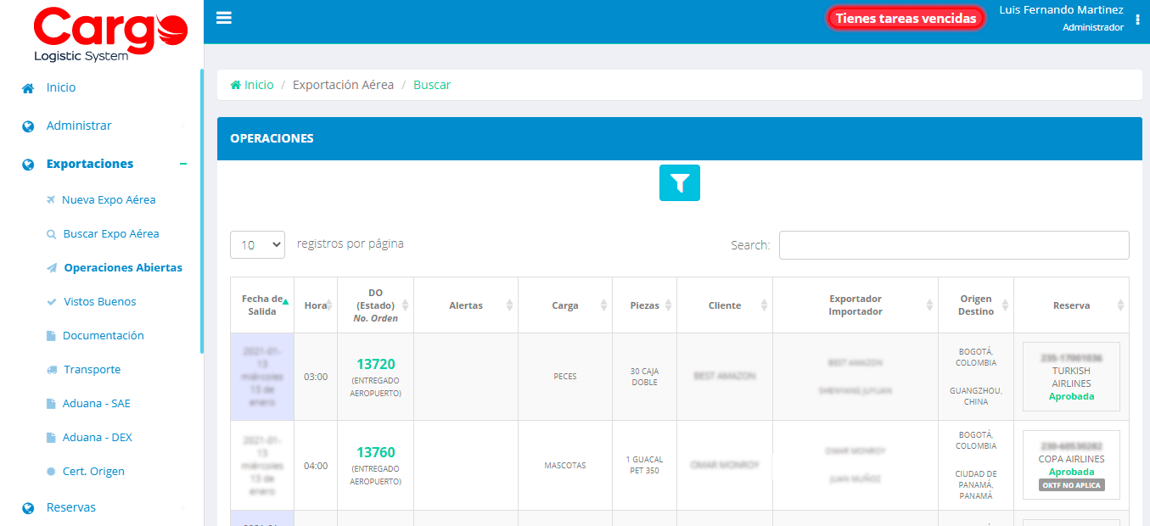
Task: Select the Nueva Expo Aérea plane icon
Action: [51, 199]
